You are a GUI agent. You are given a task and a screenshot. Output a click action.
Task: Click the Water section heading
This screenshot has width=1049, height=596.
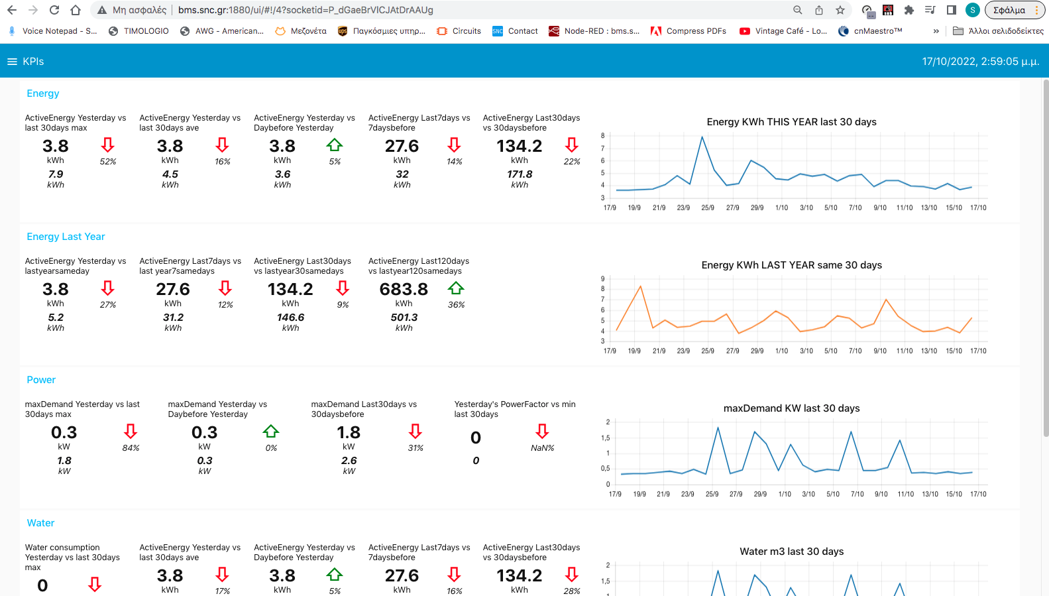coord(40,523)
